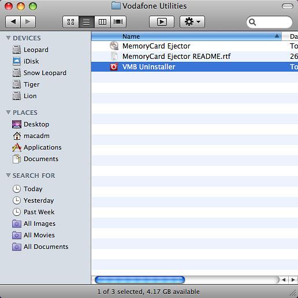Open the All Images smart folder icon

point(17,223)
